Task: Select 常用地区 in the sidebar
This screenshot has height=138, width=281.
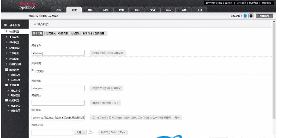Action: [x=15, y=75]
